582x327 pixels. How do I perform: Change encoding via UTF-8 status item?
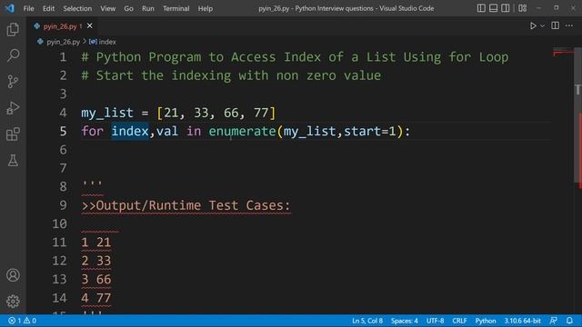point(435,321)
